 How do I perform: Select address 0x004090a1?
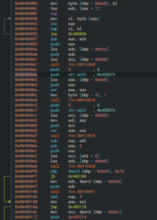pos(26,59)
